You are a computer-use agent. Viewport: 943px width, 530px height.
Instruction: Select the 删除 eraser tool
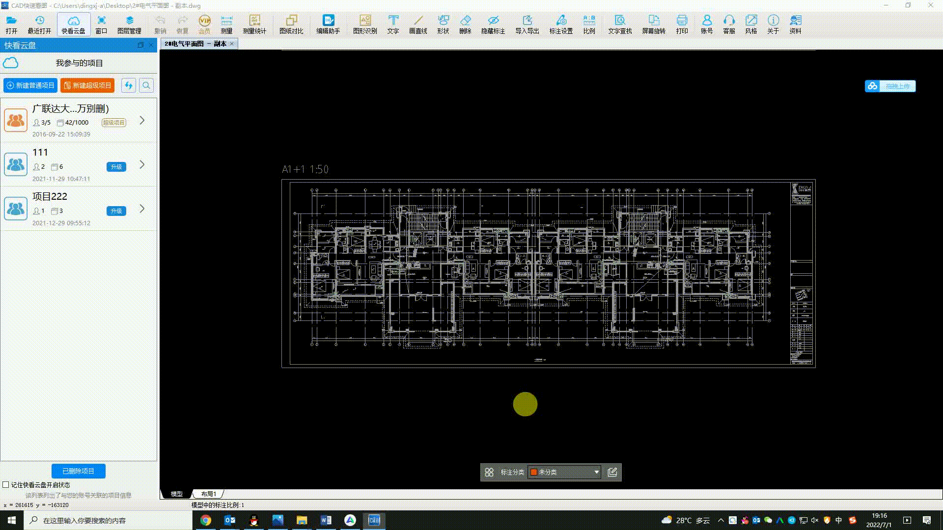coord(465,24)
